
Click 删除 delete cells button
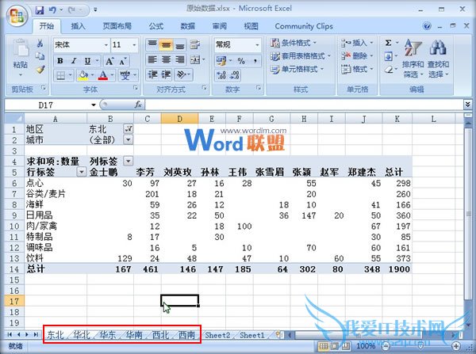pos(357,56)
